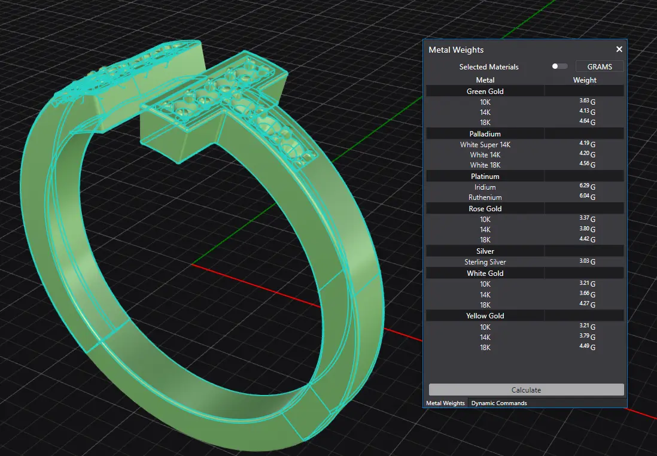657x456 pixels.
Task: Click the Platinum group header
Action: click(485, 177)
